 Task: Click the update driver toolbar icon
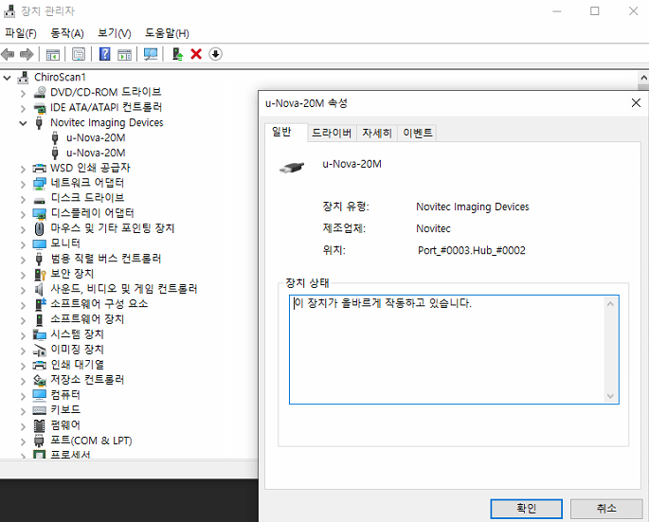(177, 54)
